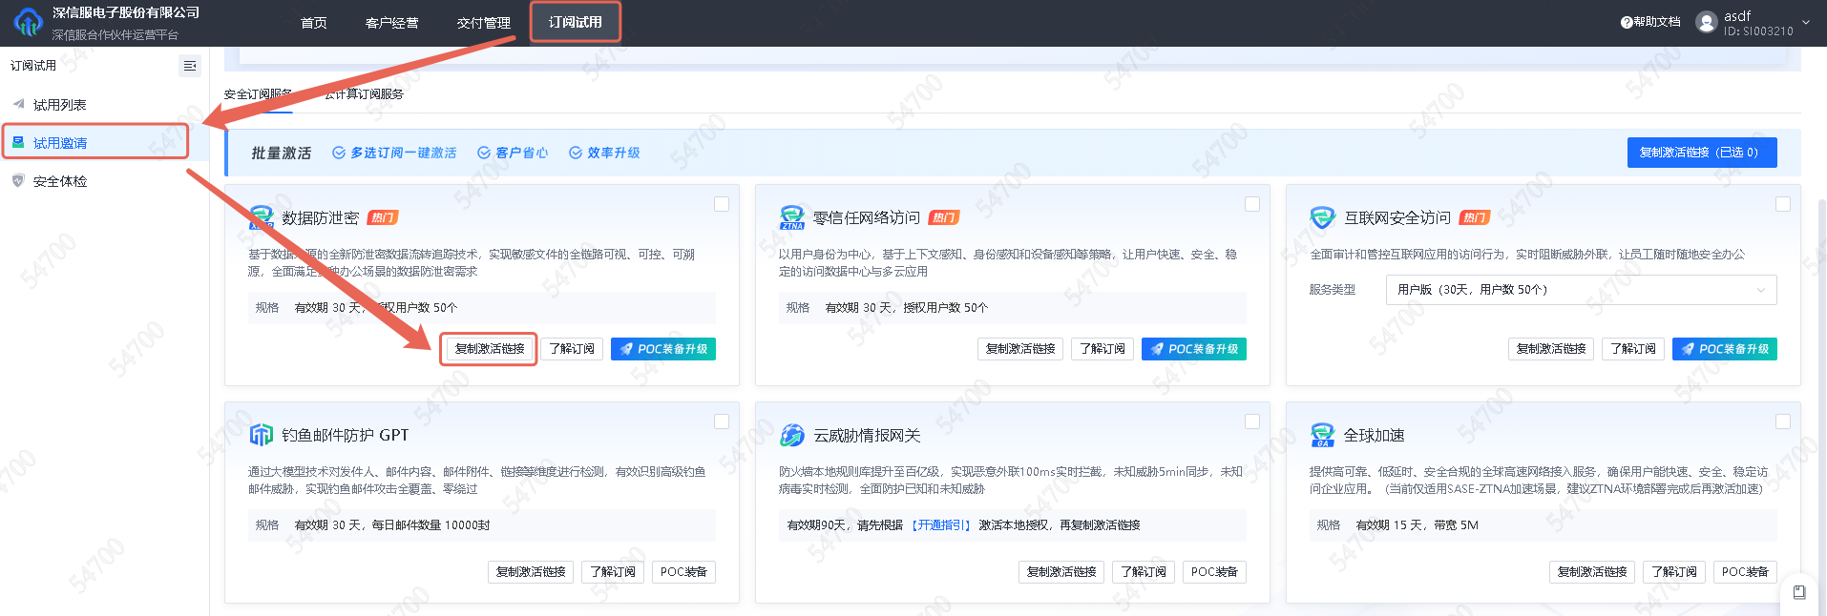Click the 互联网安全访问 product icon
The height and width of the screenshot is (616, 1827).
pyautogui.click(x=1322, y=217)
